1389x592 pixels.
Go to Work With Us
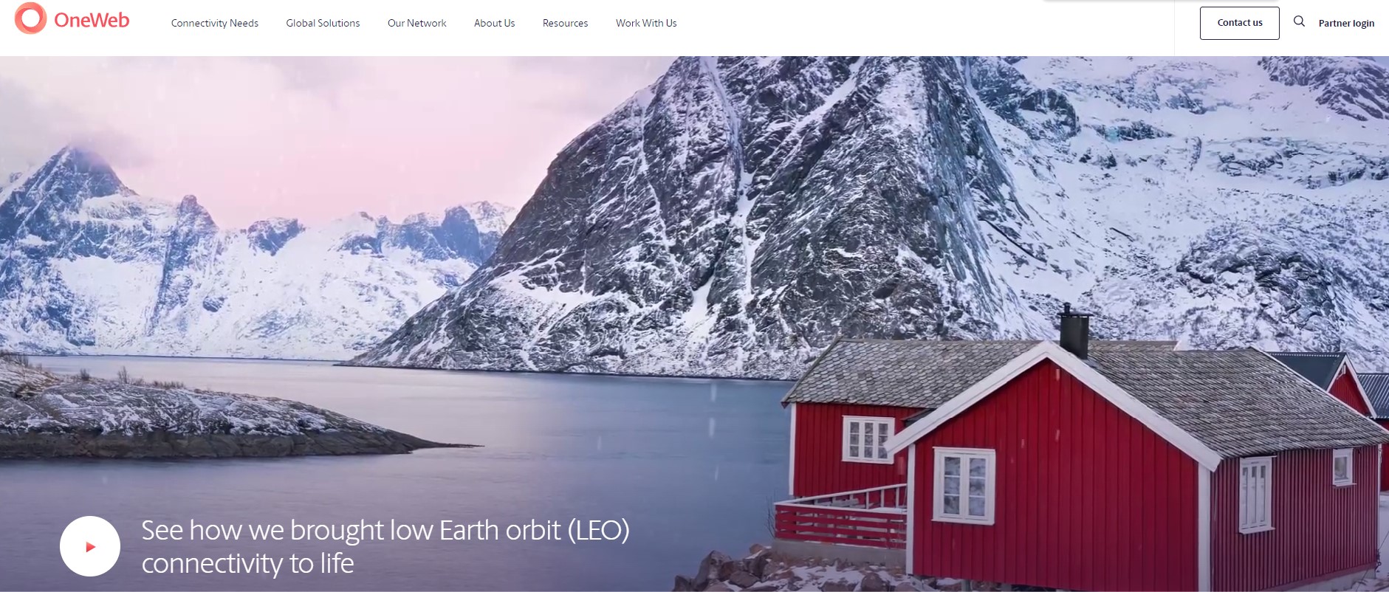[x=646, y=23]
